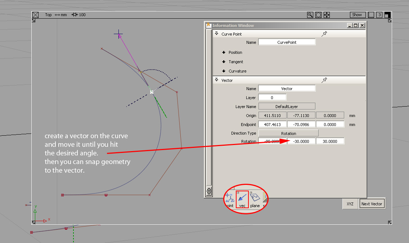Open the ruler measurement icon
The height and width of the screenshot is (243, 409).
pos(371,15)
